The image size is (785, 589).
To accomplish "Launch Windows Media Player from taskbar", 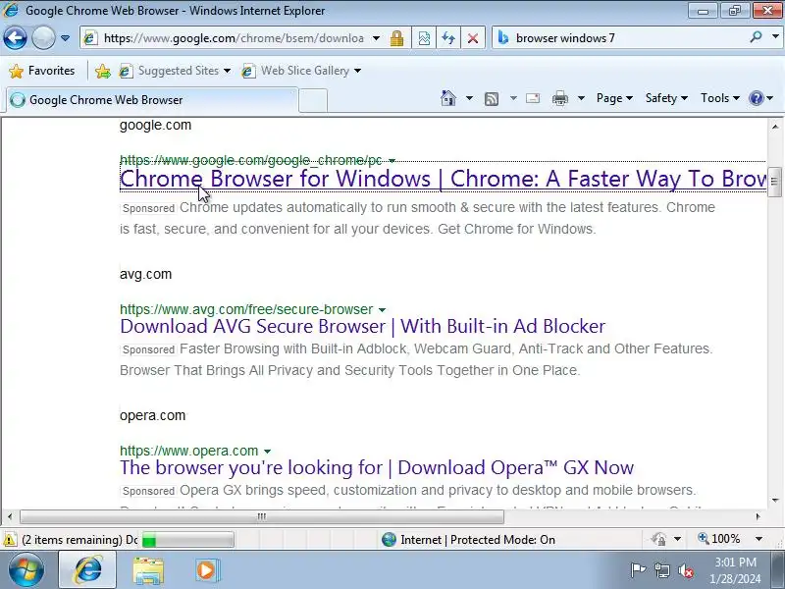I will click(x=206, y=570).
